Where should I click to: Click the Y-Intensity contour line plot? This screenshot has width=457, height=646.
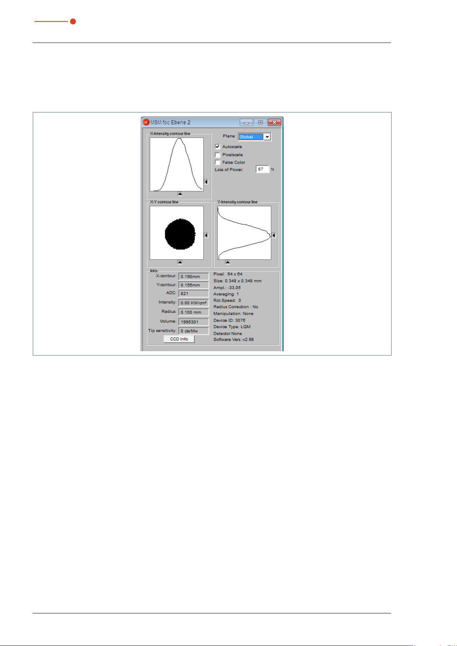(244, 233)
